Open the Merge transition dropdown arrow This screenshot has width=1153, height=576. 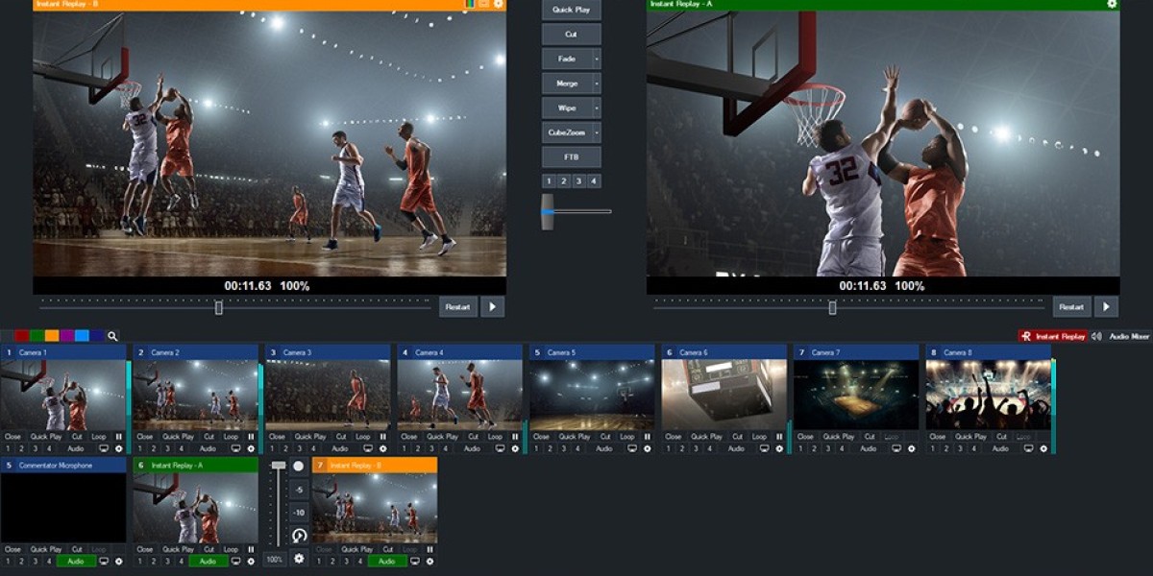click(597, 84)
